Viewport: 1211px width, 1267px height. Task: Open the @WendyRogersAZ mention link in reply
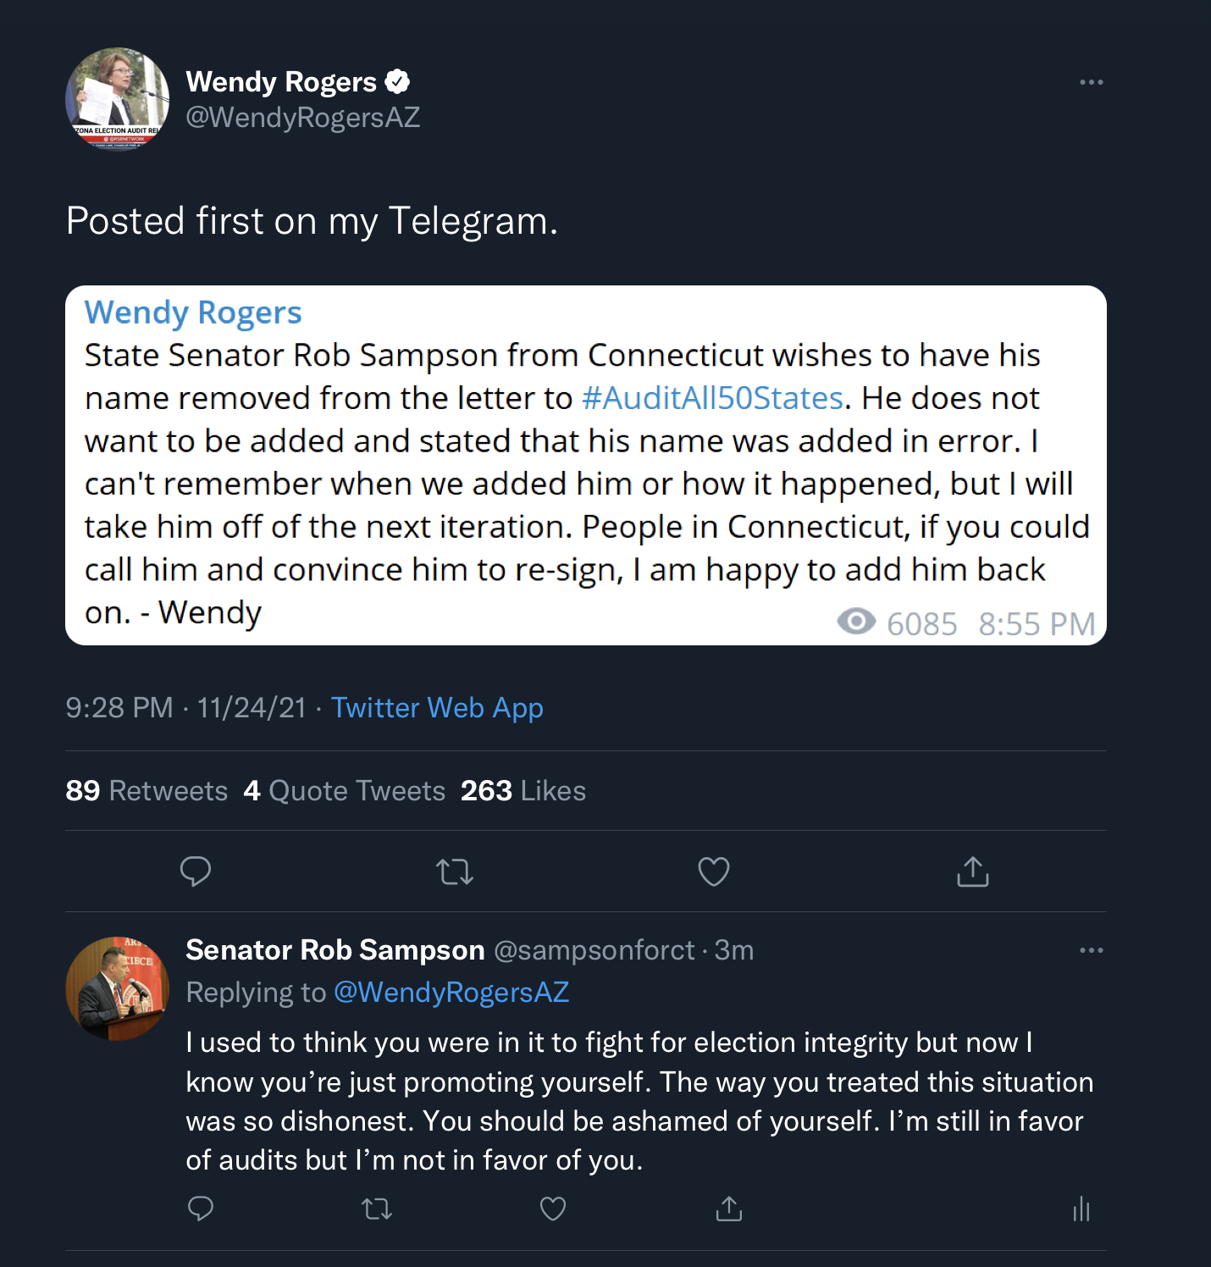451,992
